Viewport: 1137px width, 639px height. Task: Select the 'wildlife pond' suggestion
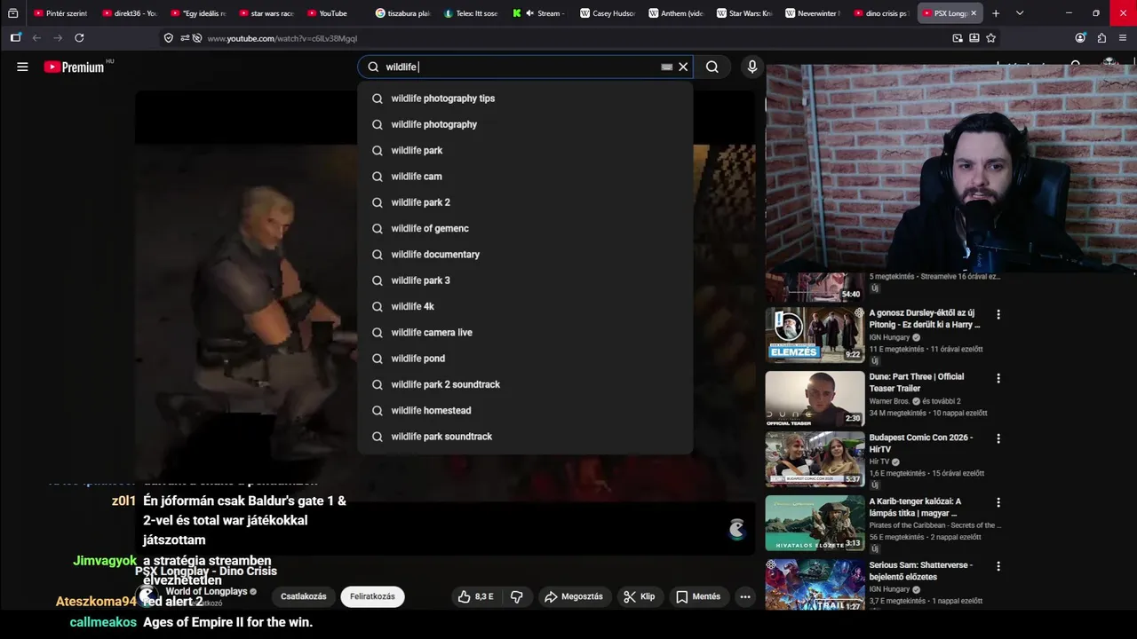525,359
